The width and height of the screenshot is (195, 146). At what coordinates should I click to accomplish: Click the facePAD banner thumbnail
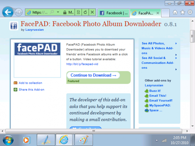(37, 49)
